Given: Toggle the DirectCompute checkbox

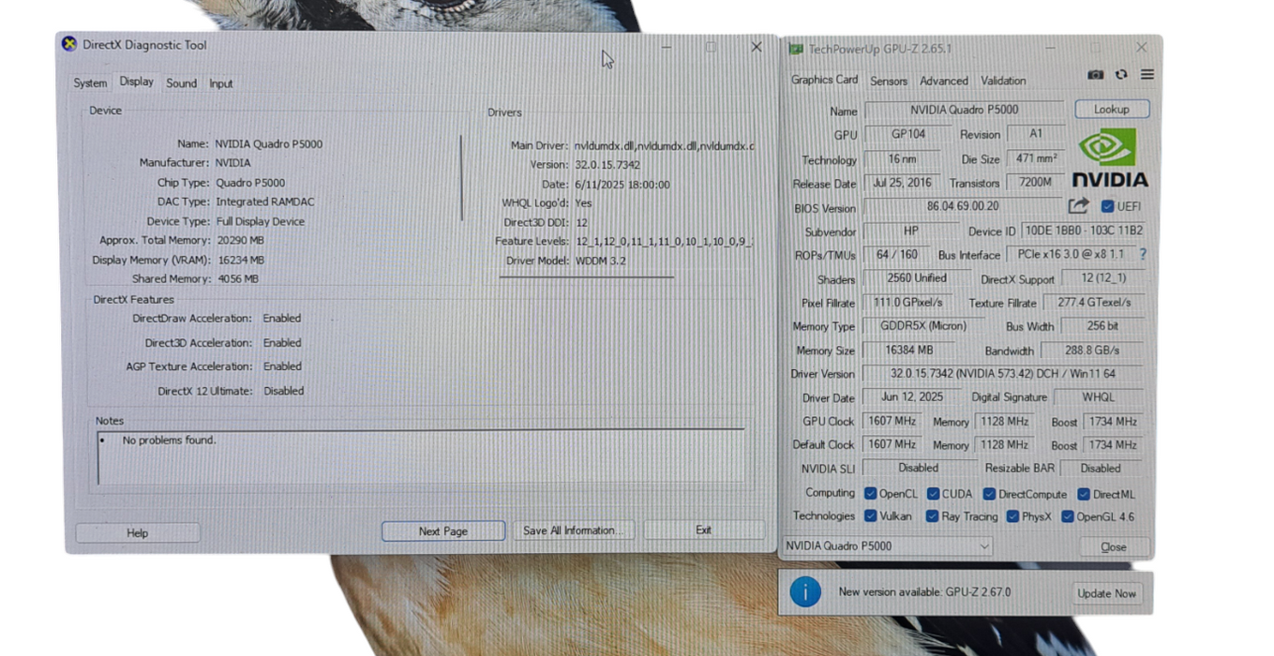Looking at the screenshot, I should pyautogui.click(x=989, y=494).
